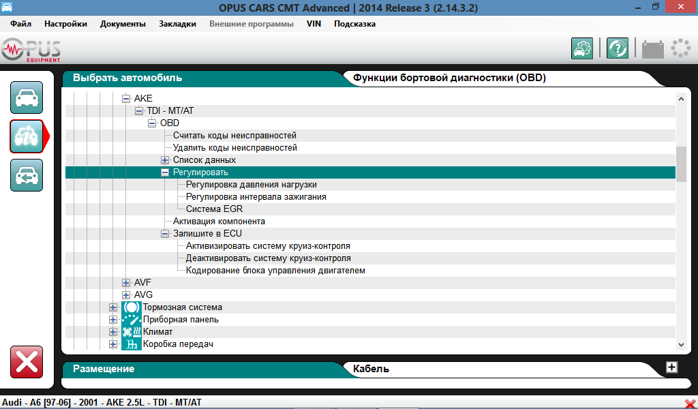Expand the AVF engine node
This screenshot has height=409, width=698.
click(126, 283)
